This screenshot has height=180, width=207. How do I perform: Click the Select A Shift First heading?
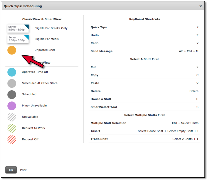pos(144,59)
